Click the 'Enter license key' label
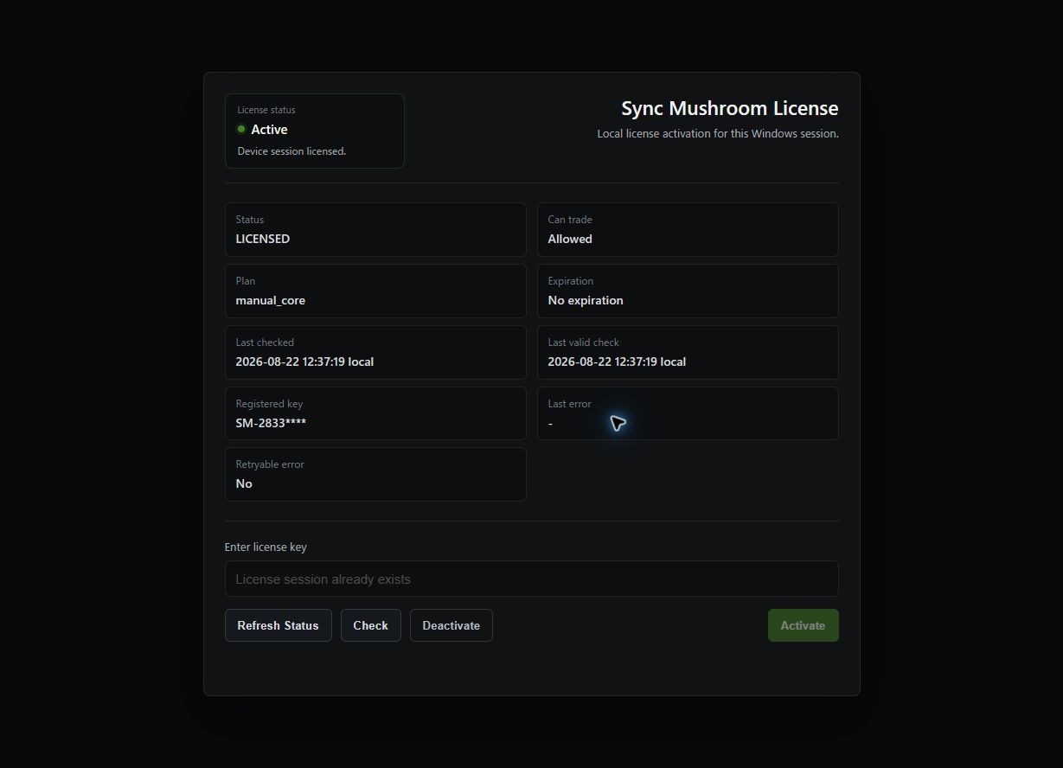The height and width of the screenshot is (768, 1063). pos(266,547)
